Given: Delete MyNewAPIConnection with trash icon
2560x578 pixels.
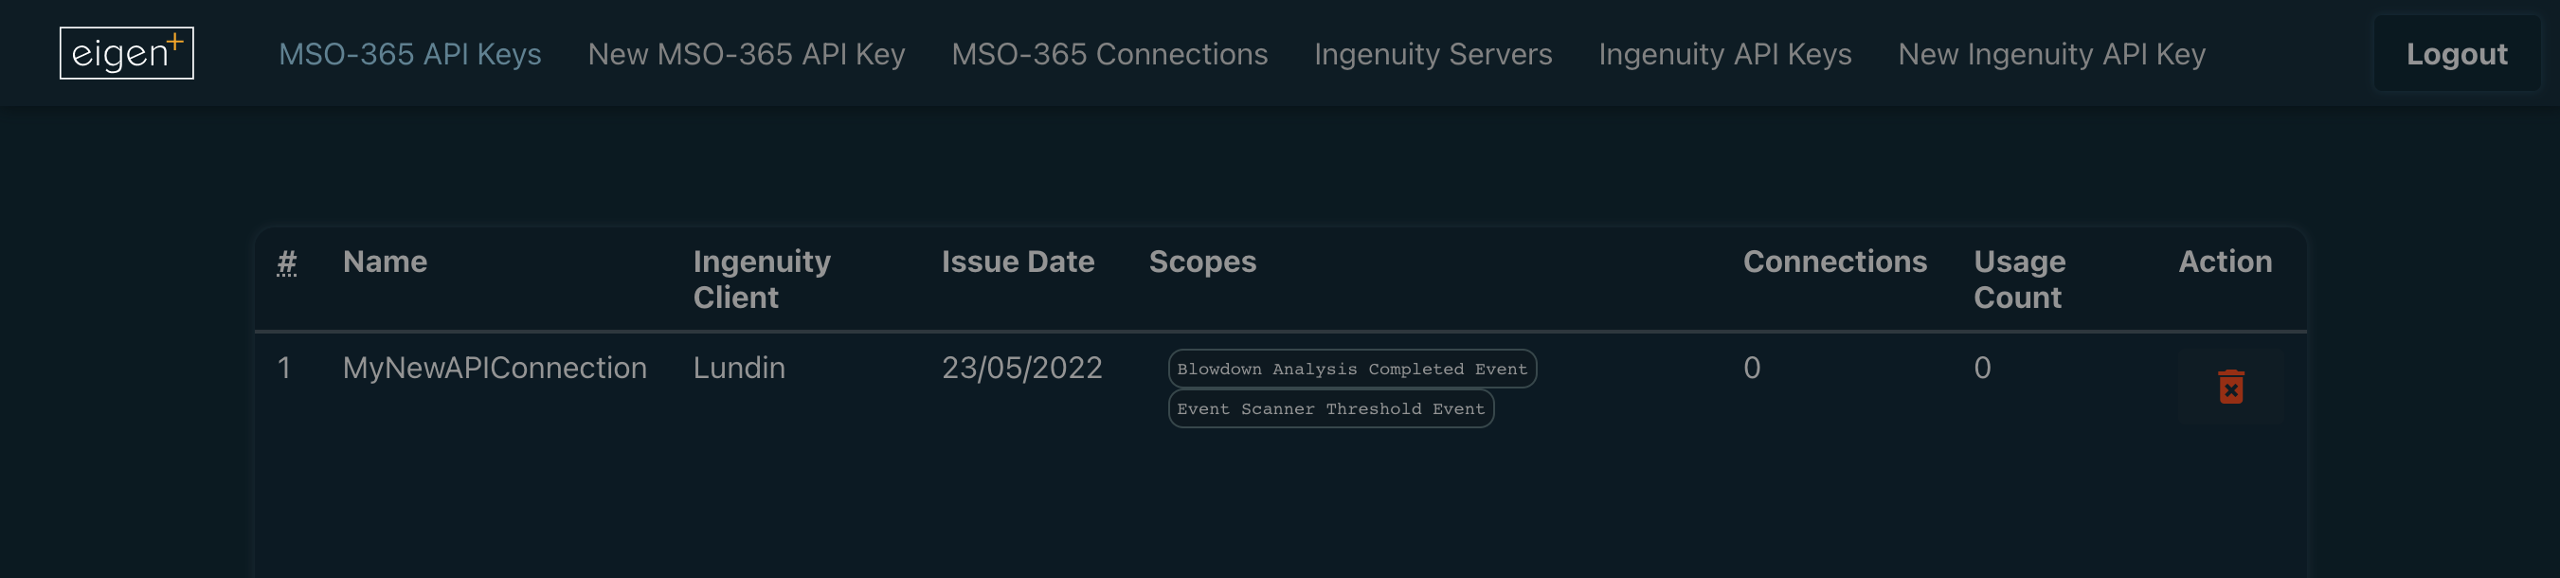Looking at the screenshot, I should click(2230, 387).
